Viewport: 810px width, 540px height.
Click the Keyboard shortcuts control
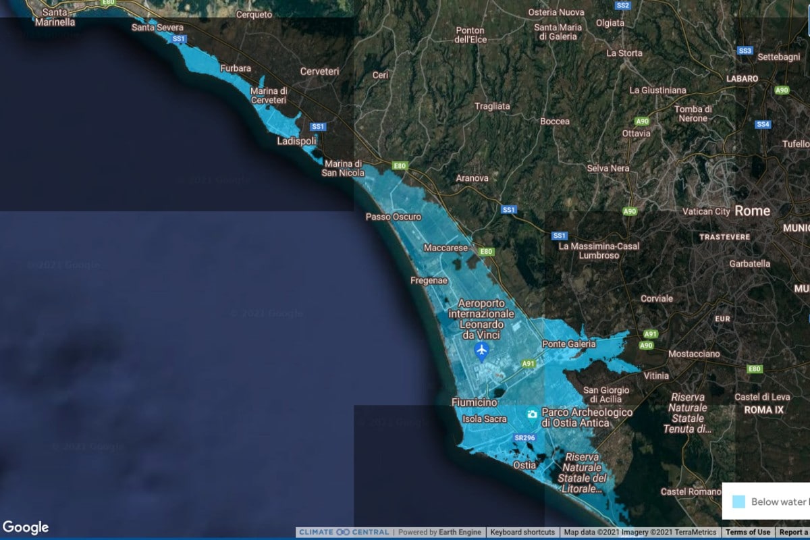(523, 532)
